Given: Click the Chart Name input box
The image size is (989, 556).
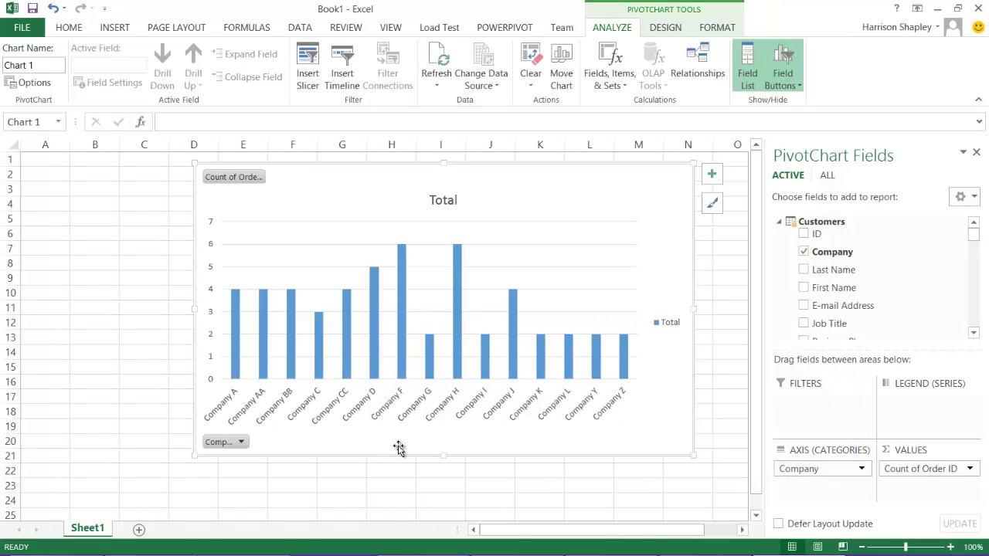Looking at the screenshot, I should [x=32, y=66].
